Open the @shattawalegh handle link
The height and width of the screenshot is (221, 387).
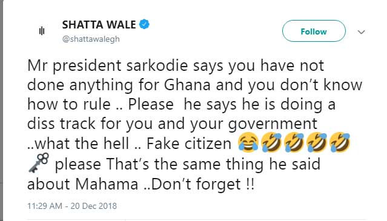click(x=91, y=39)
